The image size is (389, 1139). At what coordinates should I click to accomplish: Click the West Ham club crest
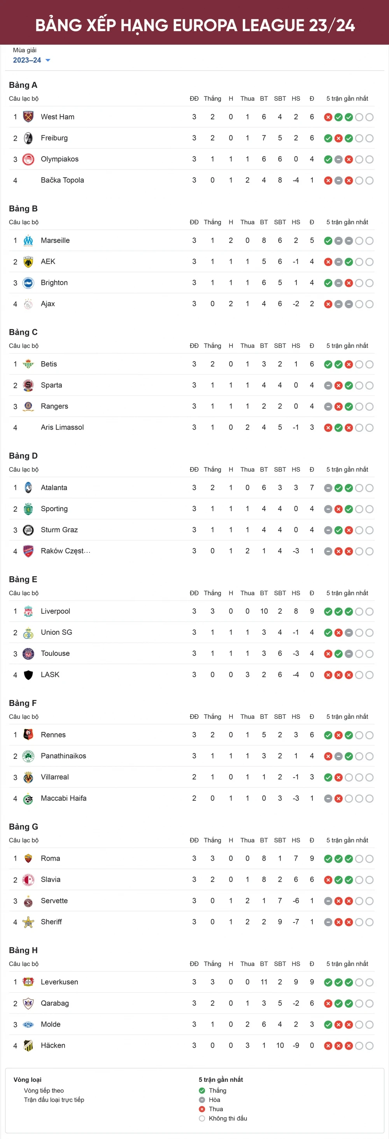point(28,117)
